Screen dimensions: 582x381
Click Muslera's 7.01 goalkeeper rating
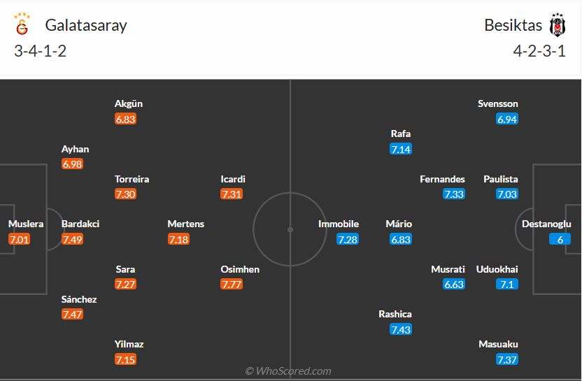pyautogui.click(x=19, y=239)
